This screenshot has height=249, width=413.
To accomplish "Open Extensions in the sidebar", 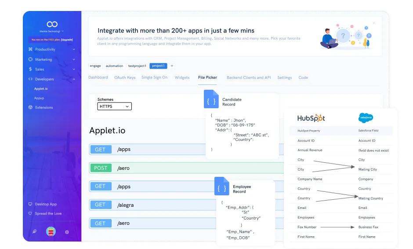I will point(44,107).
